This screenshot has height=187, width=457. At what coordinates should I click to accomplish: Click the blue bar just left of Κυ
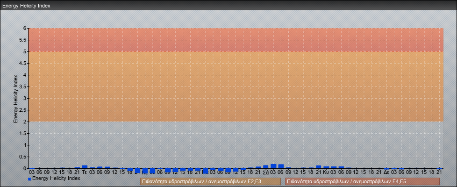coord(319,167)
